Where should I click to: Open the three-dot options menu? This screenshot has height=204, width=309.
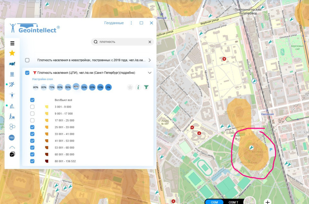coord(131,23)
